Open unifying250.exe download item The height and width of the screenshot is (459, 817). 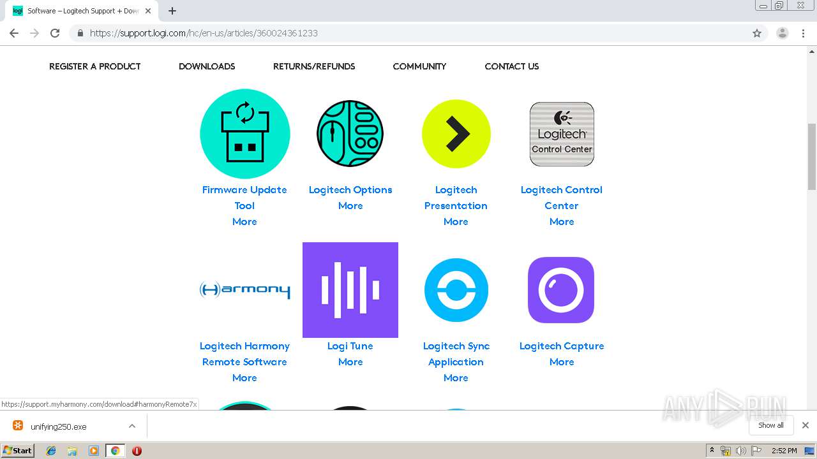coord(59,426)
